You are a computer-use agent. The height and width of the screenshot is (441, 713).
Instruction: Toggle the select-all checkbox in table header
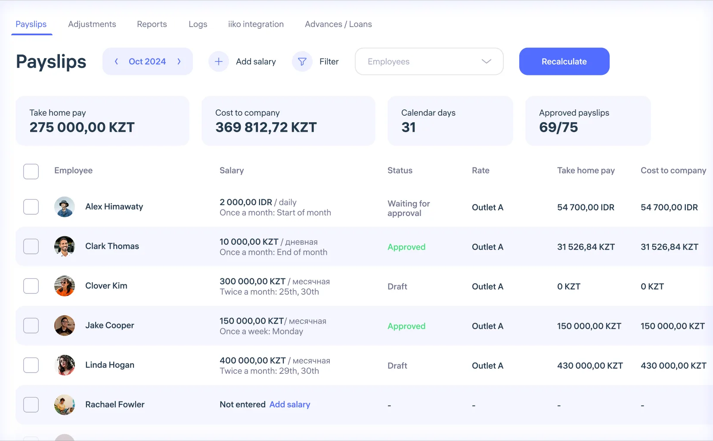tap(31, 171)
